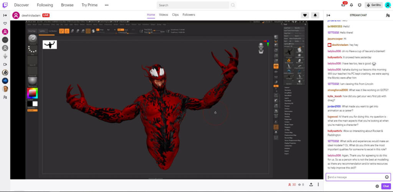Viewport: 393px width, 192px height.
Task: Open the dewhirstadam channel avatar
Action: pyautogui.click(x=16, y=15)
